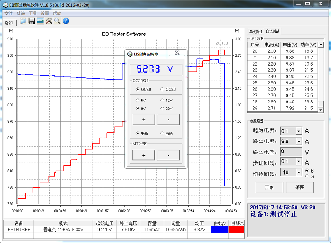Image resolution: width=331 pixels, height=243 pixels.
Task: Choose the 9V voltage option
Action: pyautogui.click(x=137, y=109)
